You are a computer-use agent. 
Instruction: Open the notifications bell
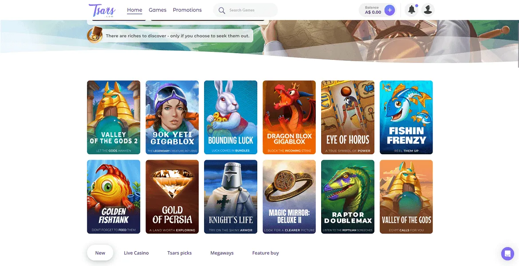[x=411, y=9]
